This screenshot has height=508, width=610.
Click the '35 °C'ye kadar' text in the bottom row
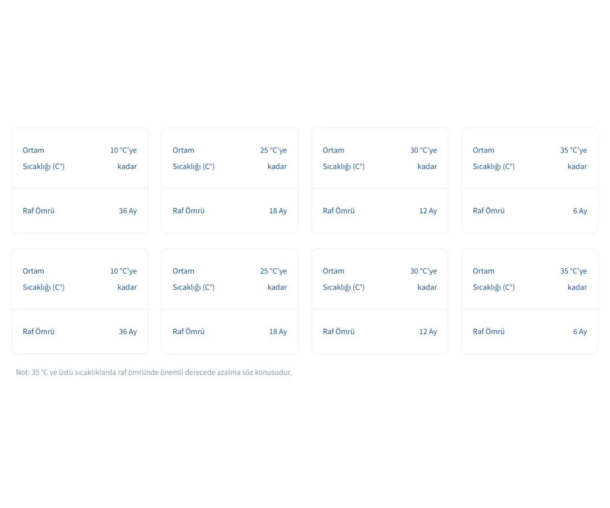[573, 279]
